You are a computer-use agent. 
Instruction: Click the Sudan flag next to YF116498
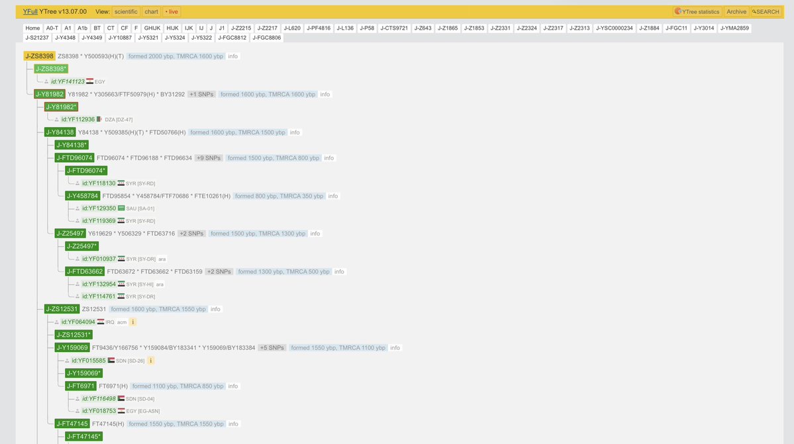[x=121, y=398]
